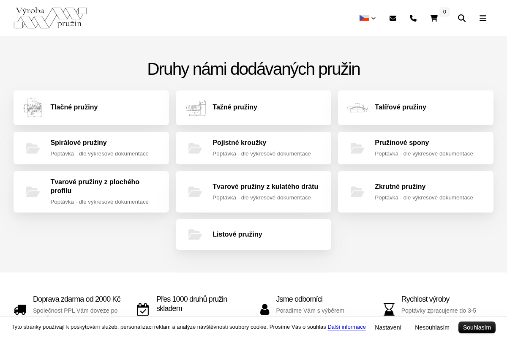Click the Druhy námi dodávaných pružin heading
The height and width of the screenshot is (338, 507).
coord(253,69)
